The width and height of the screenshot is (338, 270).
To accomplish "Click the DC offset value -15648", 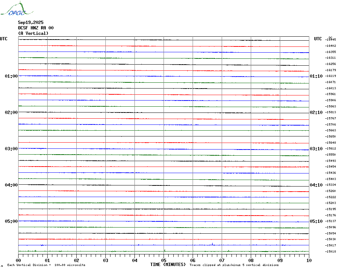I will pos(330,143).
